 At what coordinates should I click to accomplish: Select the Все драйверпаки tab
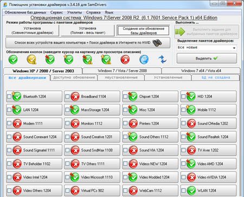pos(27,78)
